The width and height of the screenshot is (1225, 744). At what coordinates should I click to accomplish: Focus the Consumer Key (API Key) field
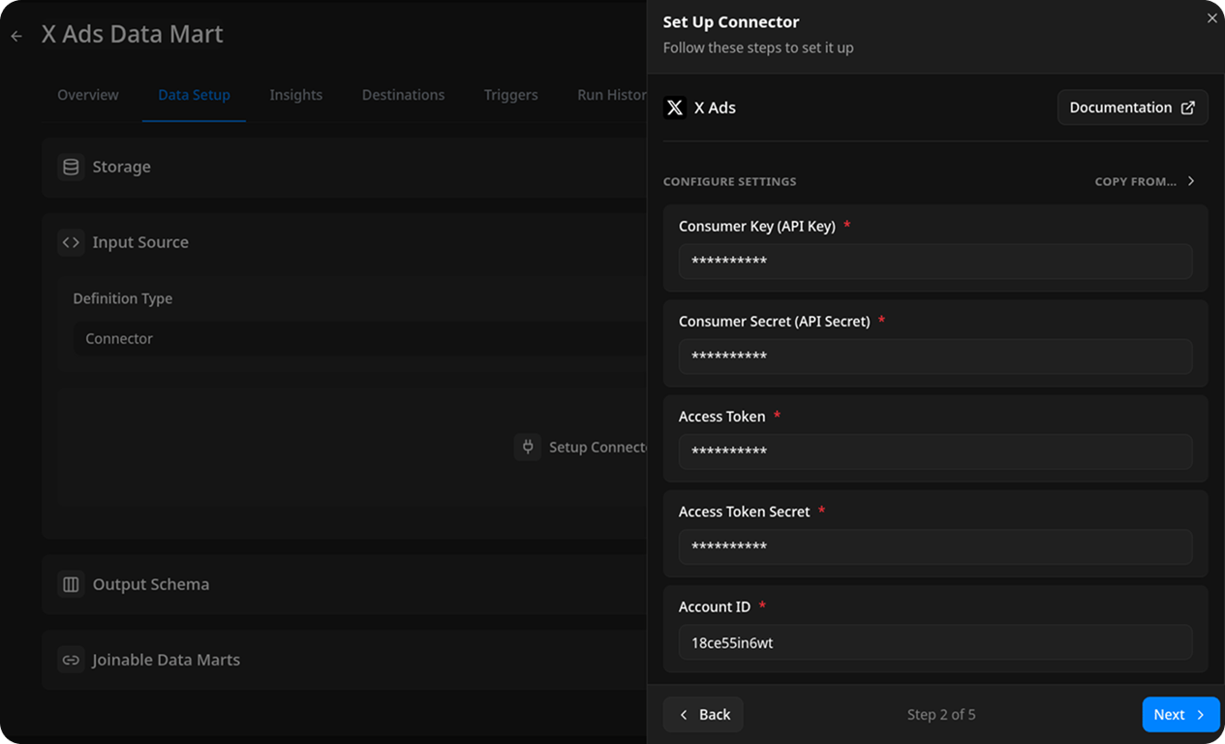(935, 262)
